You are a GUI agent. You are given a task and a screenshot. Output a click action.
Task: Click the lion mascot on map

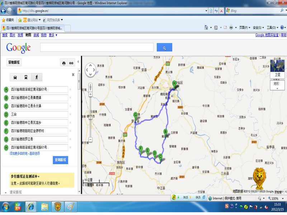coord(259,178)
